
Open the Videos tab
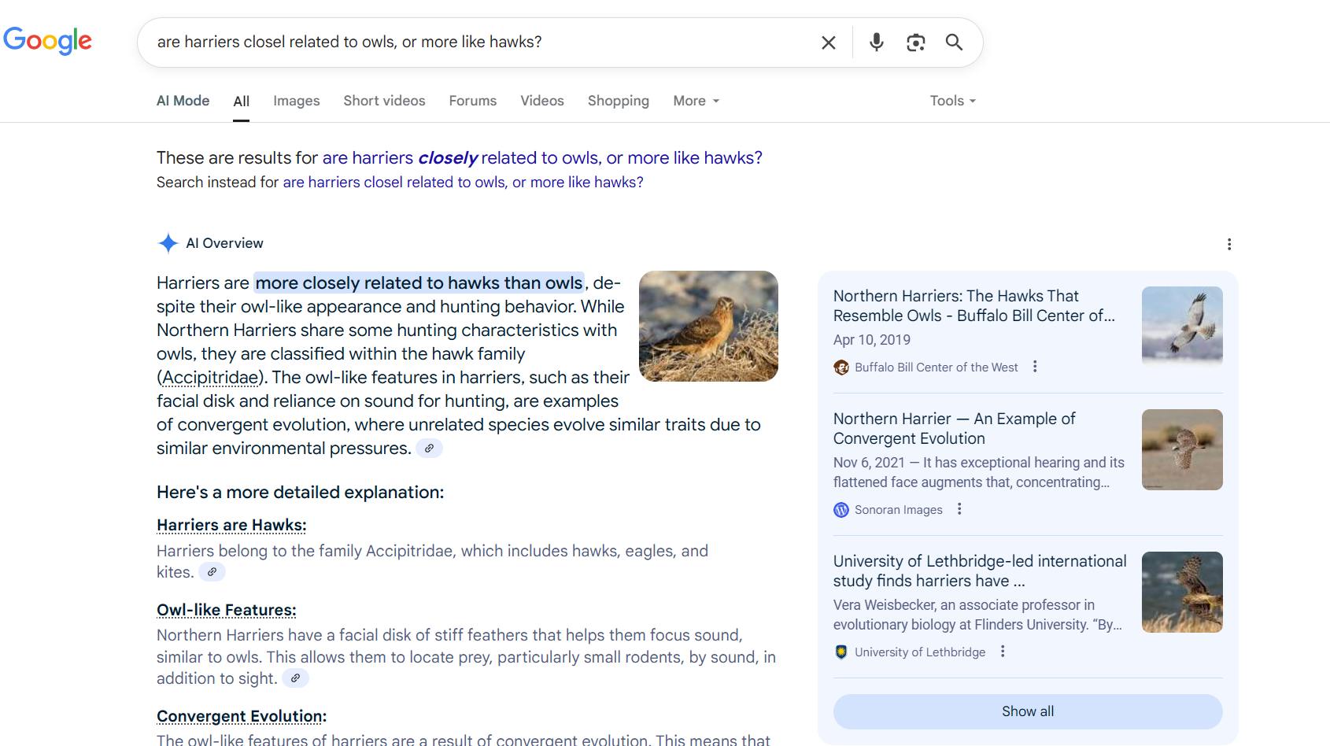click(x=542, y=101)
